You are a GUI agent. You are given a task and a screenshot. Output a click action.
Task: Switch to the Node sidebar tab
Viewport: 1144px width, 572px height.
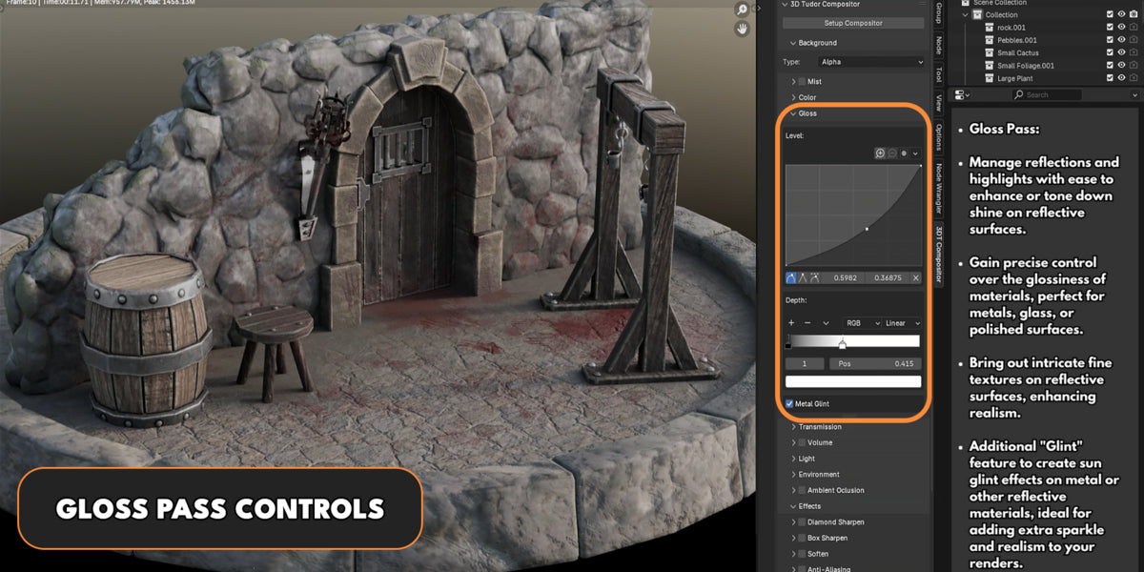pyautogui.click(x=939, y=44)
